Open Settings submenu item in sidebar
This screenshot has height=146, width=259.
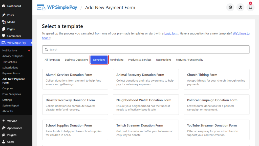(7, 100)
